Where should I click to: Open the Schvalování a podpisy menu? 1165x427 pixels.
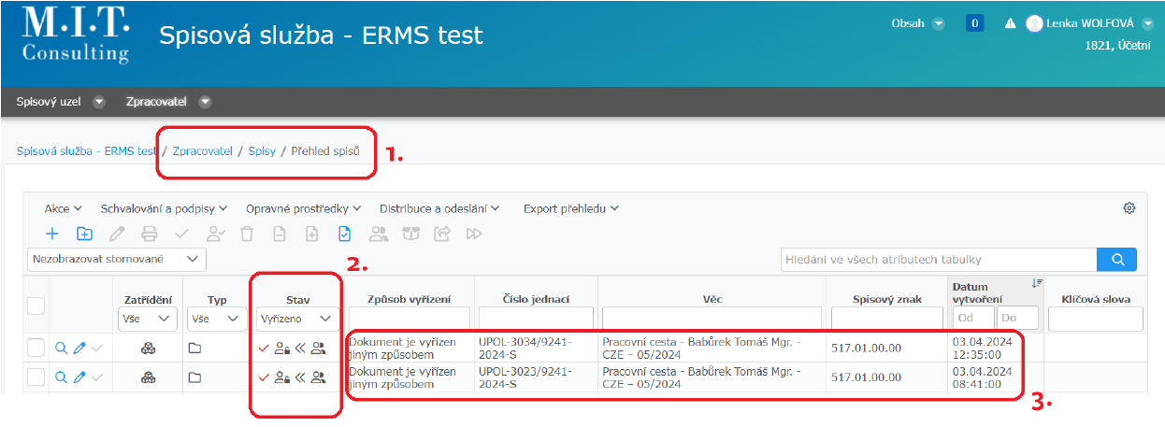pos(166,208)
